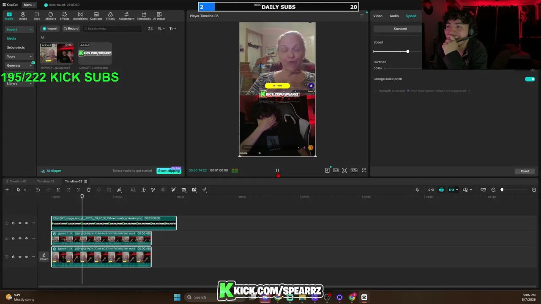This screenshot has width=541, height=304.
Task: Expand the Generate section
Action: tap(19, 65)
